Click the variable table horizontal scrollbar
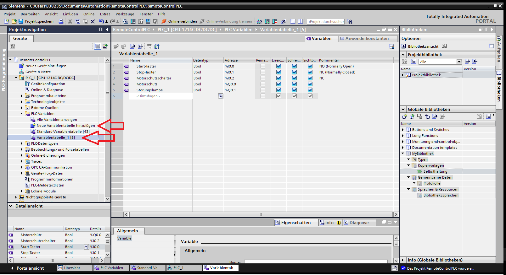506x275 pixels. (x=261, y=214)
